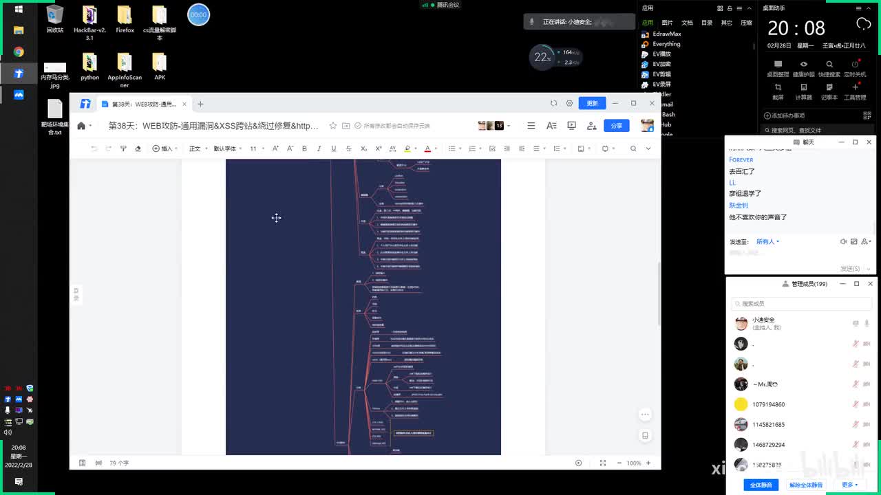Open a new tab with plus button
The width and height of the screenshot is (881, 495).
200,104
